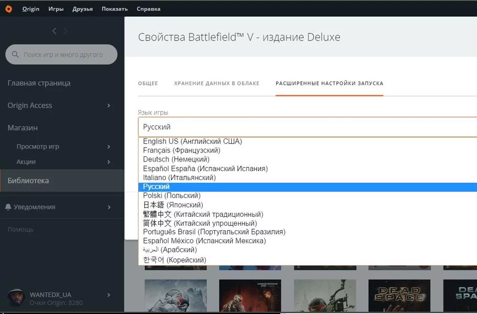The image size is (477, 314).
Task: Click the Origin logo icon
Action: (9, 9)
